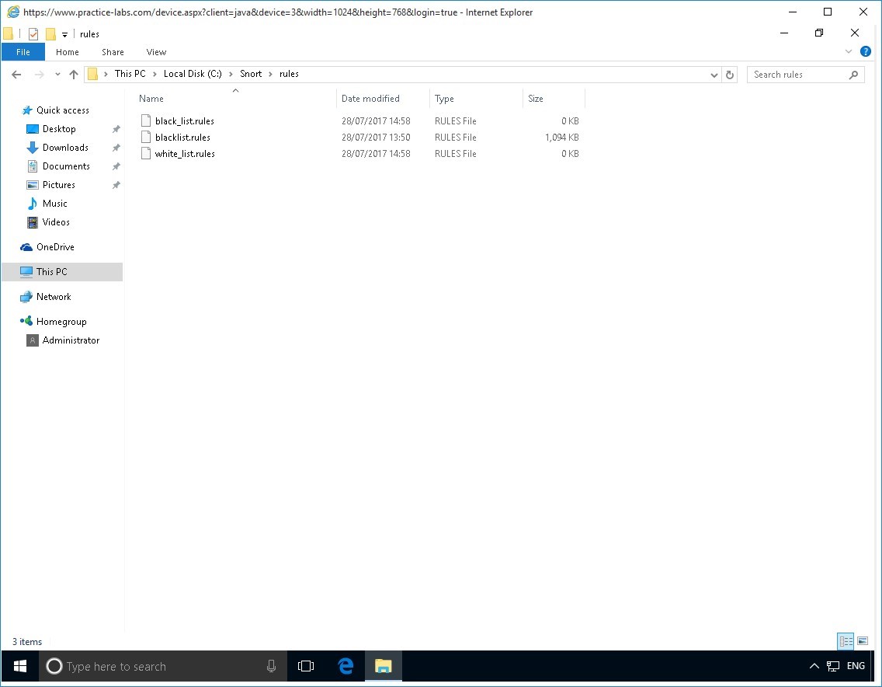Sort files by Date modified column
Image resolution: width=882 pixels, height=687 pixels.
pyautogui.click(x=370, y=99)
